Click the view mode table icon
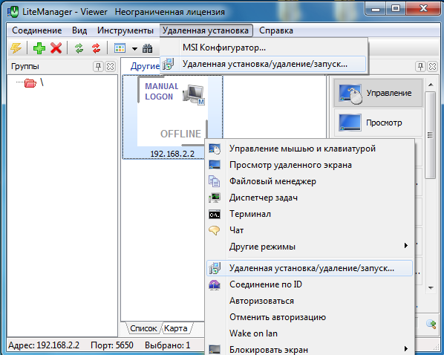444x355 pixels. (x=120, y=48)
